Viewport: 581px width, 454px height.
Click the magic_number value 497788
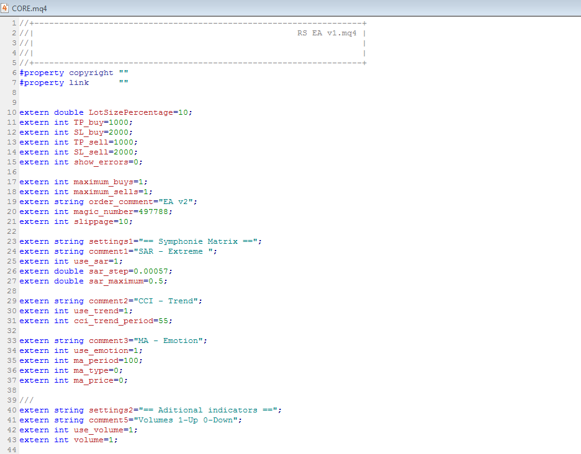153,212
